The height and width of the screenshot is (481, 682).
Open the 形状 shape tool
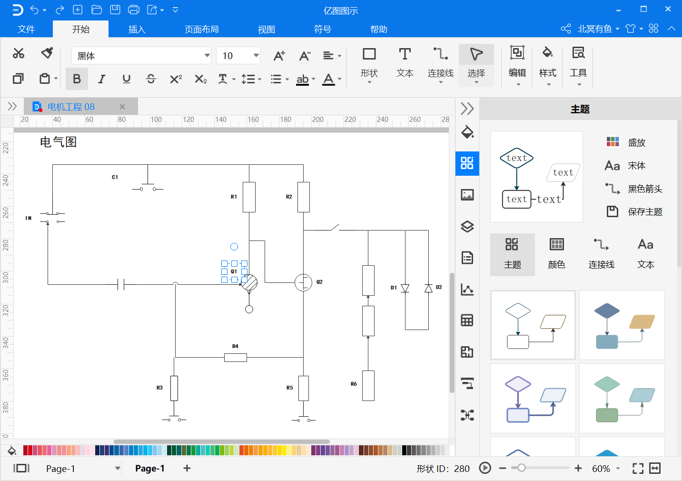[x=369, y=65]
